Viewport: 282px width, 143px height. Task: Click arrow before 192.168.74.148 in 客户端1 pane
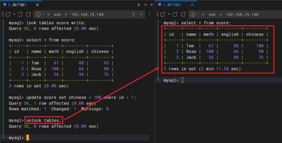[x=66, y=15]
